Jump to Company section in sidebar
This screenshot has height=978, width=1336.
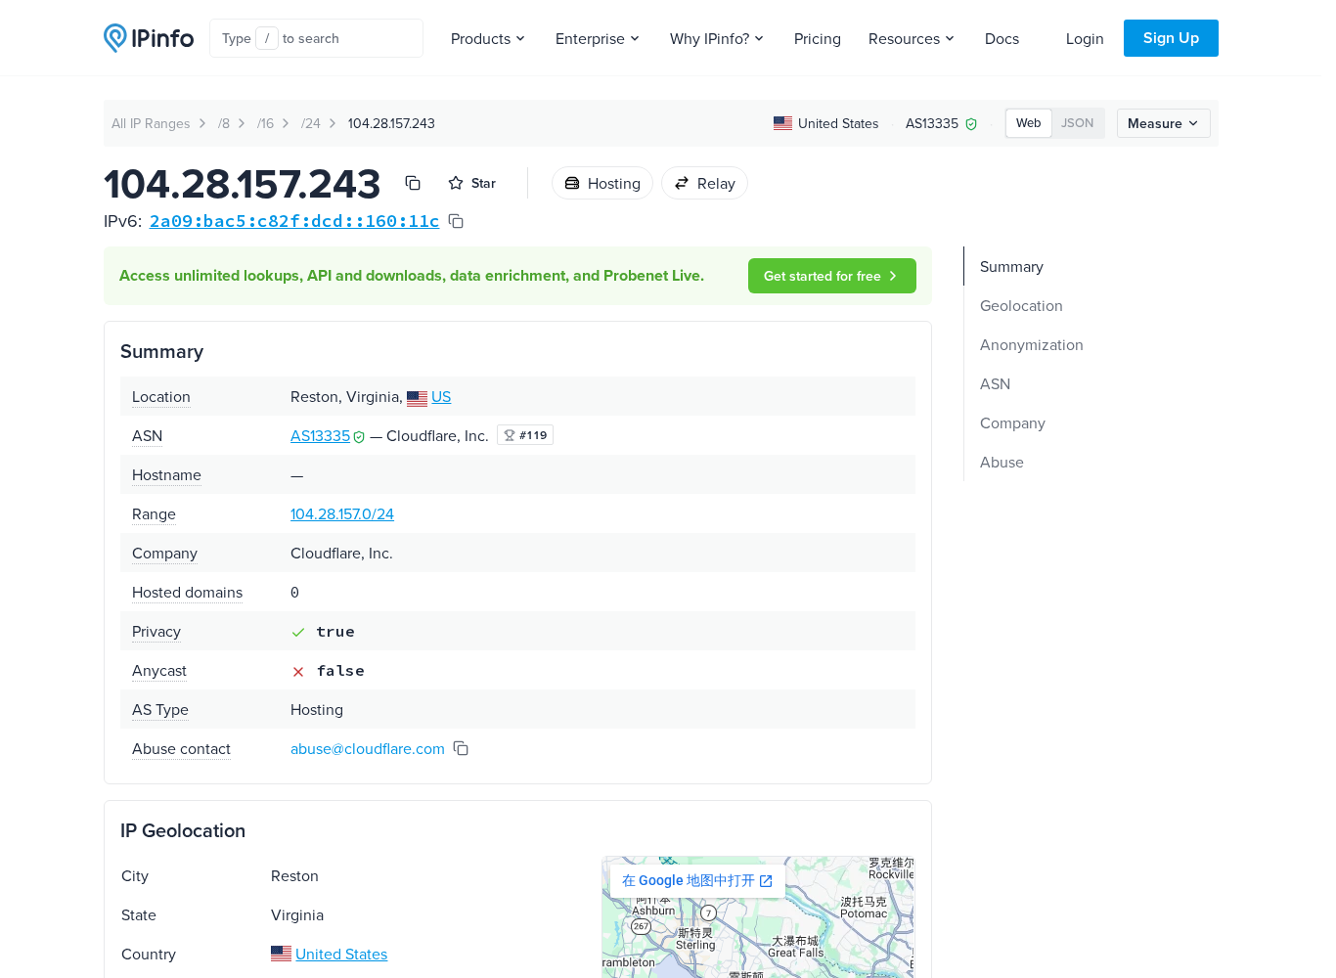point(1012,422)
